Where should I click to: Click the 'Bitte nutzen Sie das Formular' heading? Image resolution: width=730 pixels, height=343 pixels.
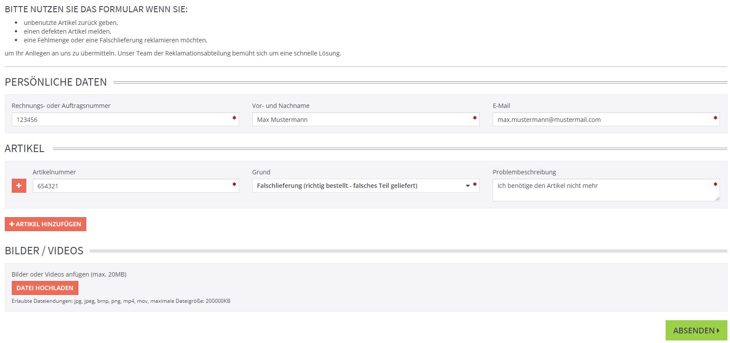pos(96,9)
